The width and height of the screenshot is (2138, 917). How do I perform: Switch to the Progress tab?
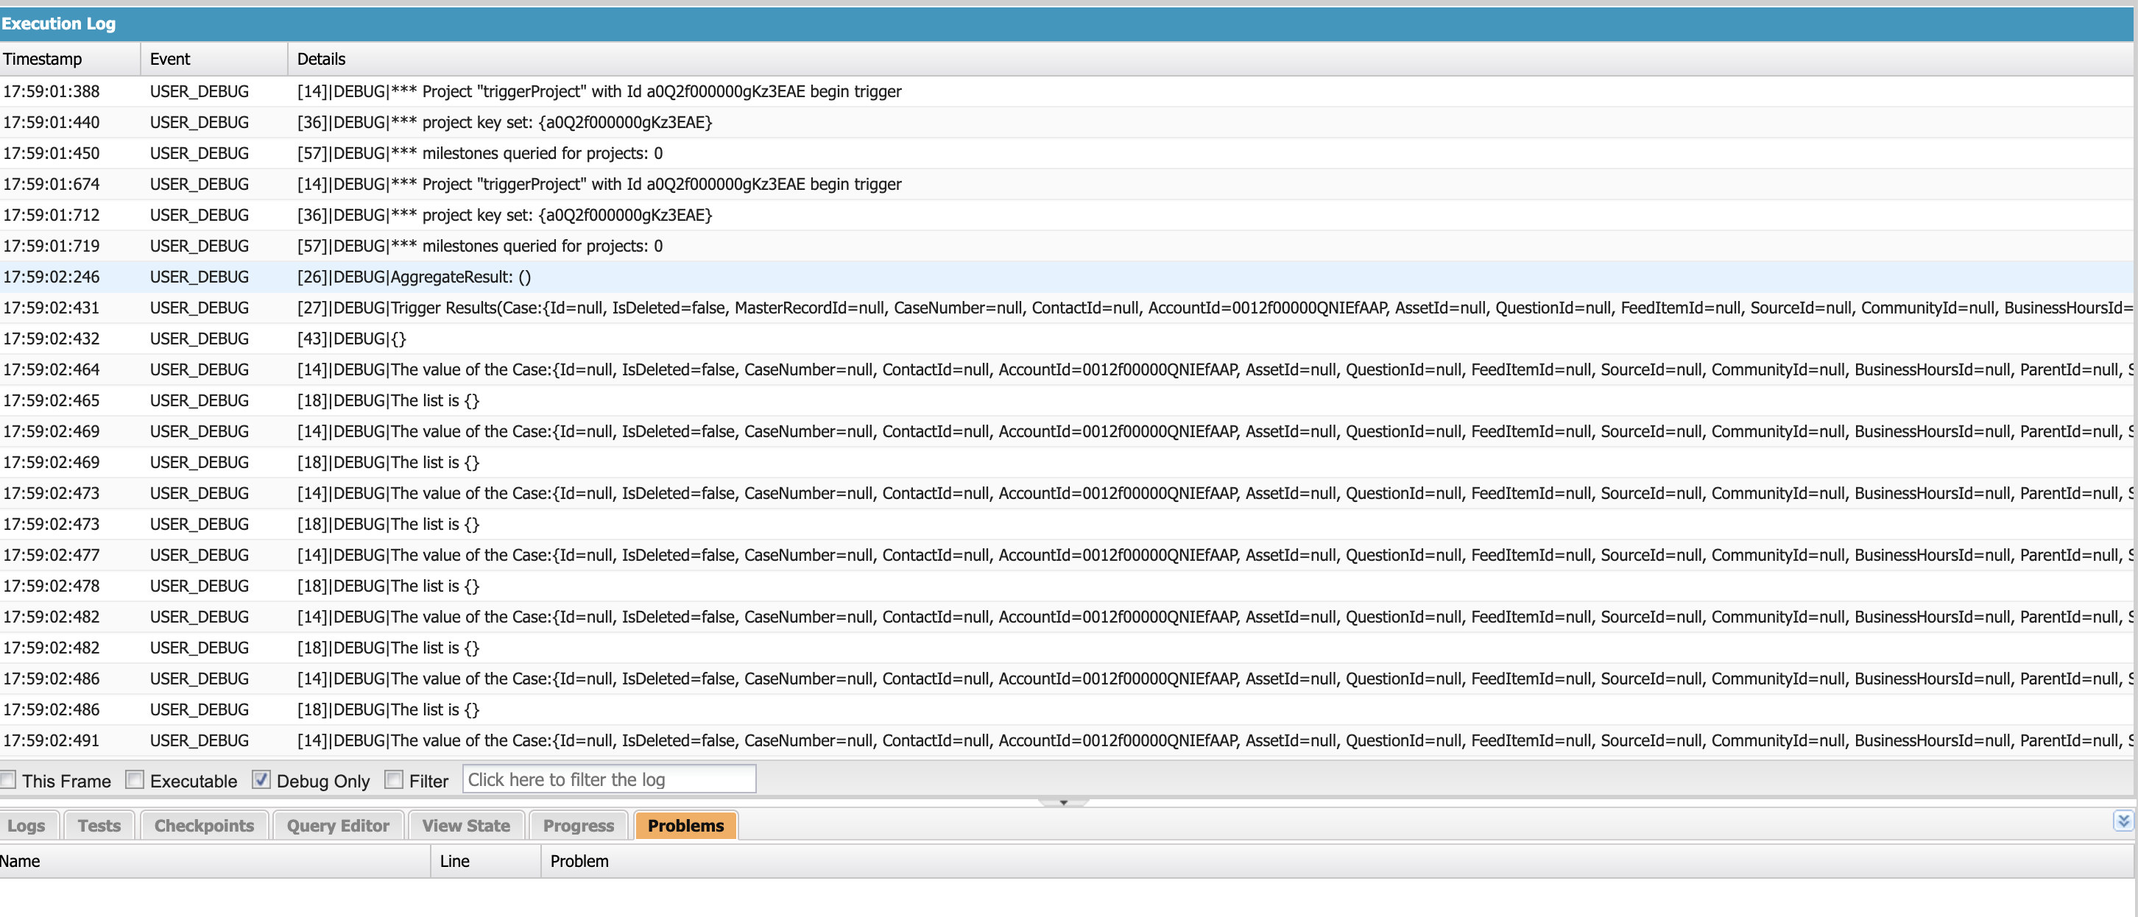579,826
